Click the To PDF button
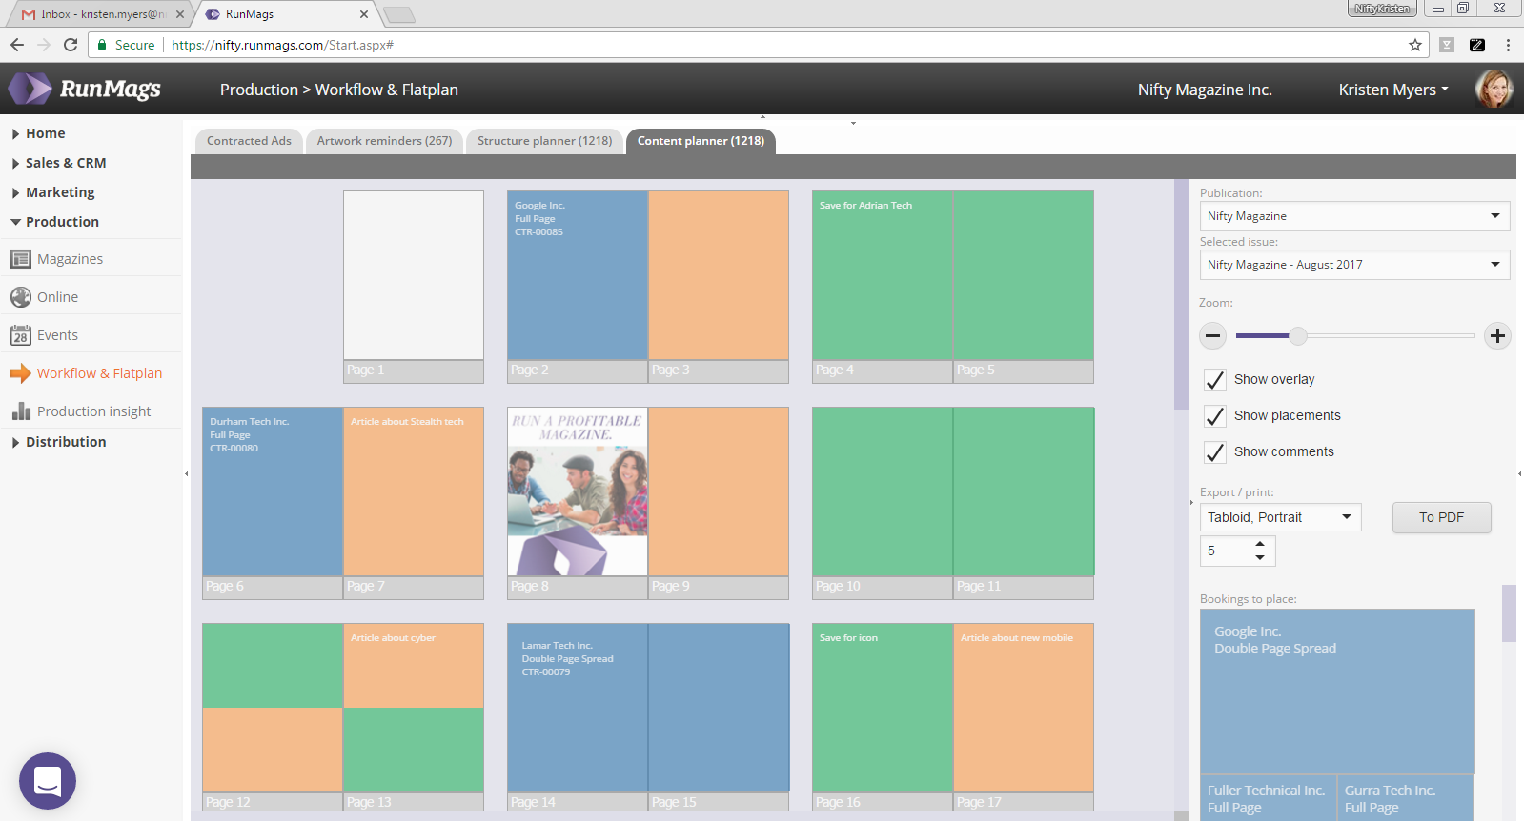This screenshot has width=1524, height=821. pyautogui.click(x=1441, y=517)
